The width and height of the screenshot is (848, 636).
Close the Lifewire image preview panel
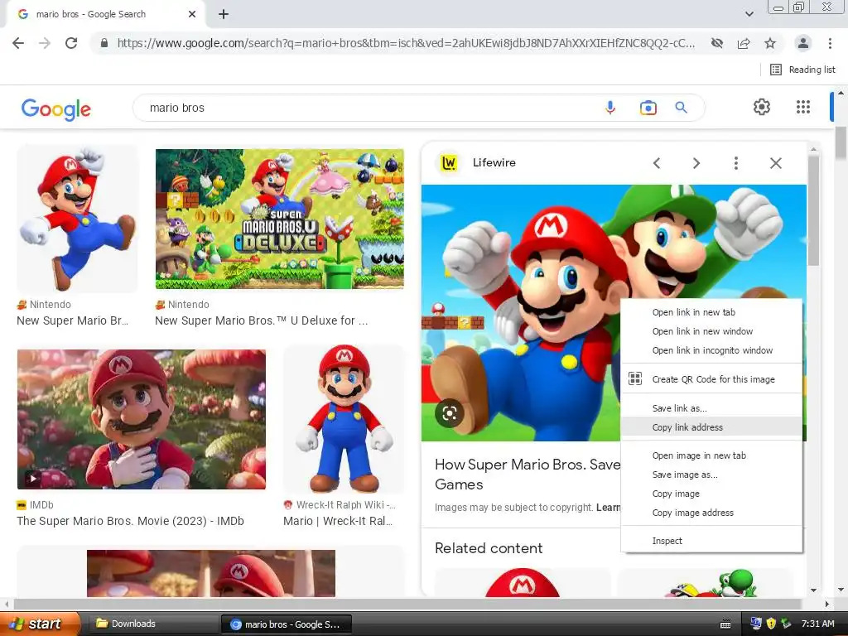[x=775, y=163]
